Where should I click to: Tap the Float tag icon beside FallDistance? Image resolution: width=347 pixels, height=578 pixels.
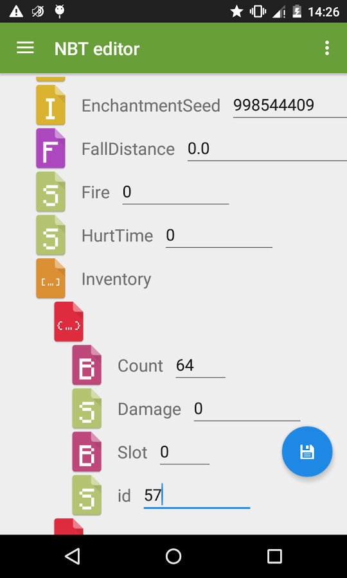[x=51, y=148]
